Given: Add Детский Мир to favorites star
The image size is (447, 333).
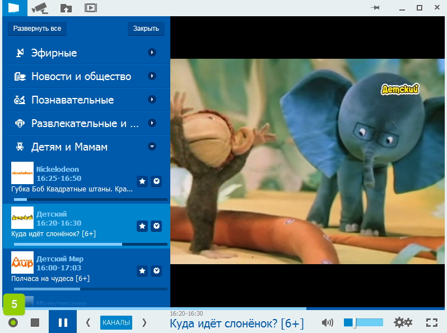Looking at the screenshot, I should 142,271.
